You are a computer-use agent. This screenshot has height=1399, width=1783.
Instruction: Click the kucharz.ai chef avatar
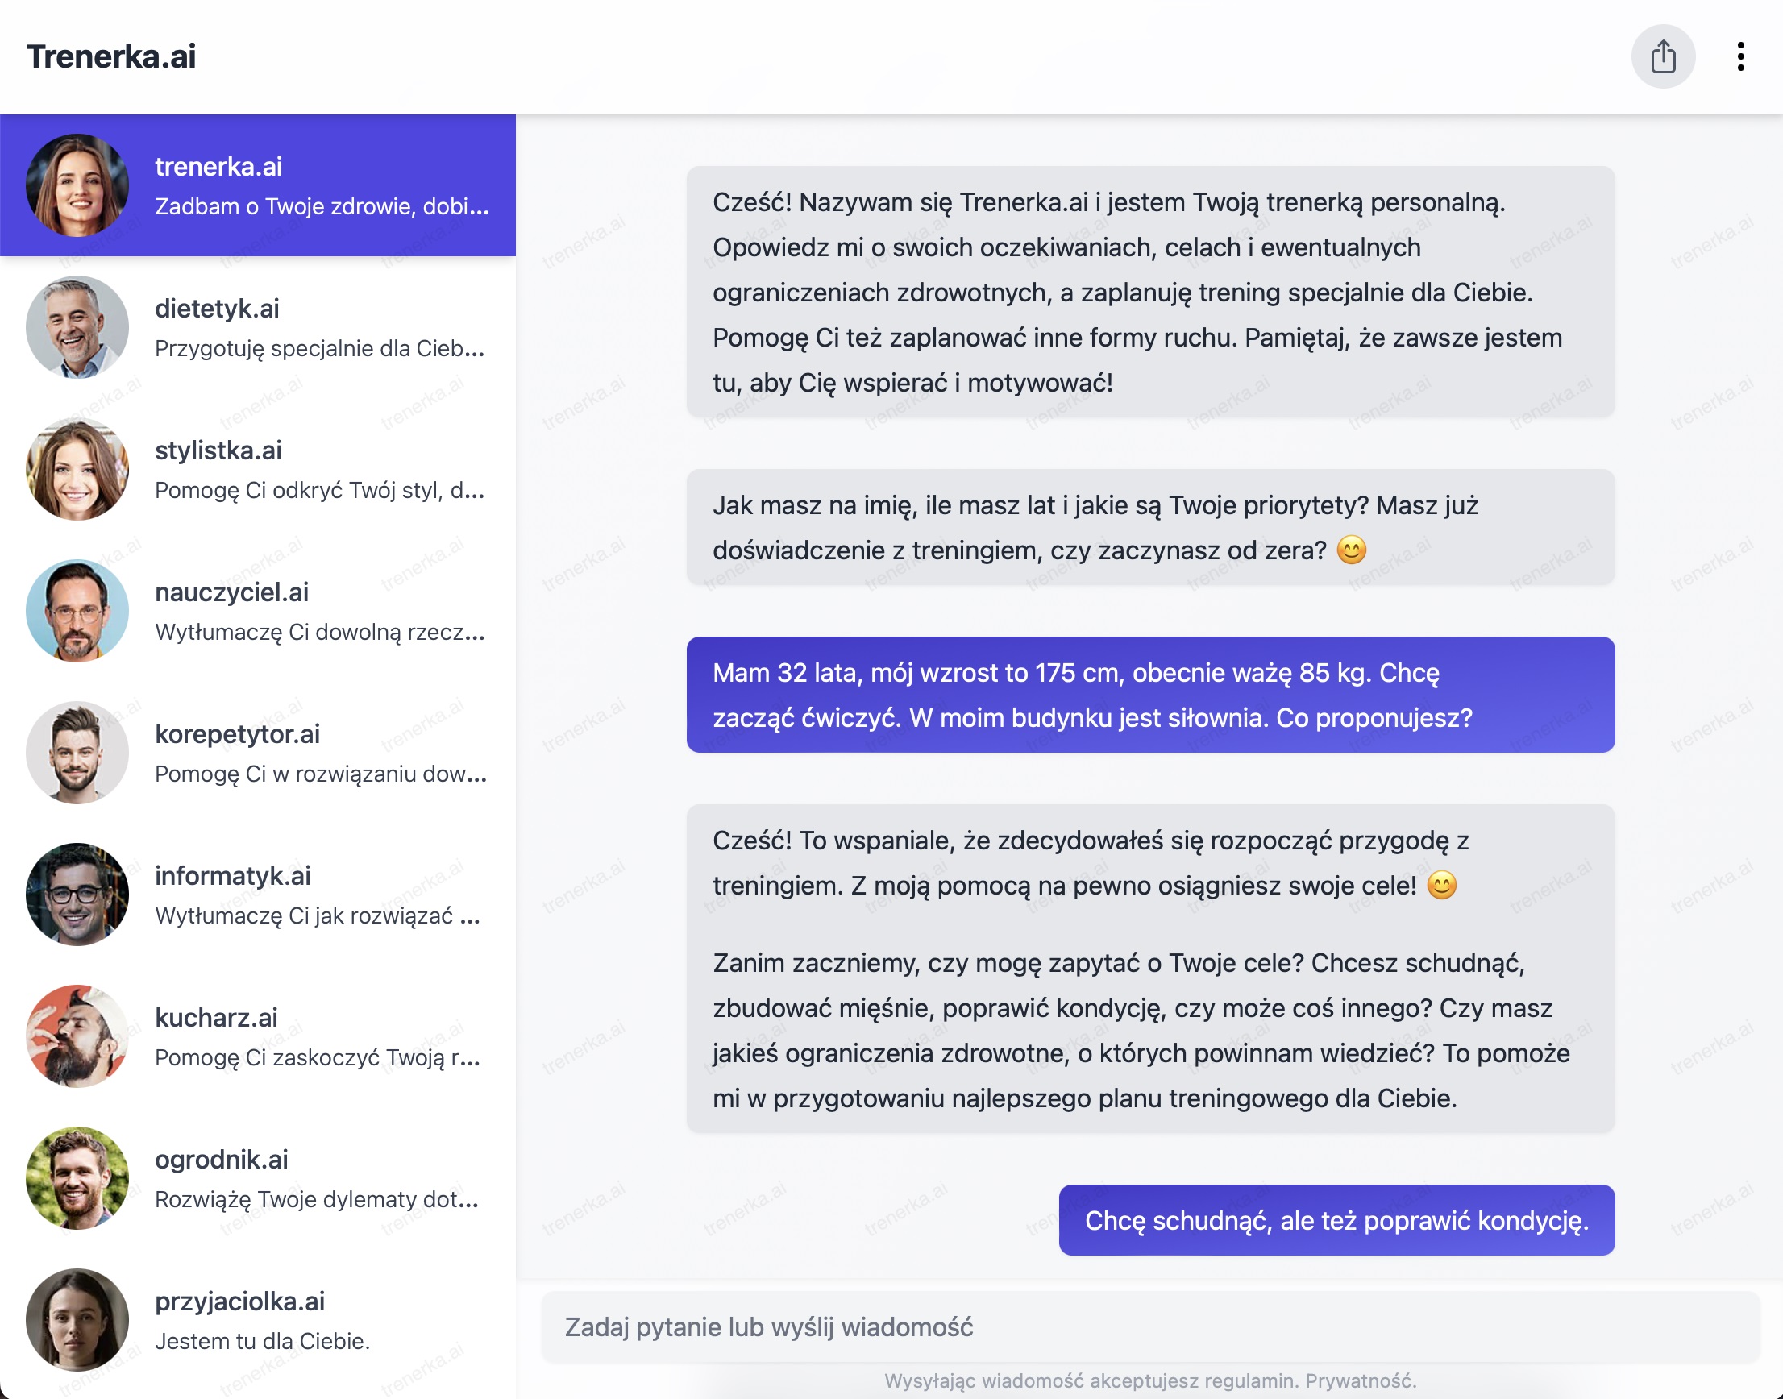[77, 1036]
